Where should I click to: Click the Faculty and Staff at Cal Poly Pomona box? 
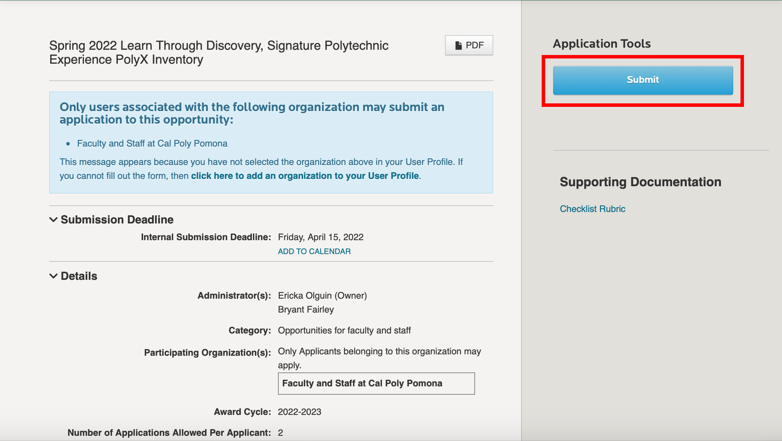[x=376, y=384]
